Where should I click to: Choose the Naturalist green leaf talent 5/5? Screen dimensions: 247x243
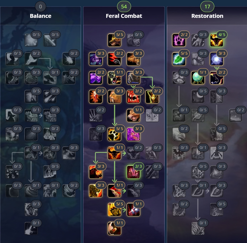click(179, 59)
